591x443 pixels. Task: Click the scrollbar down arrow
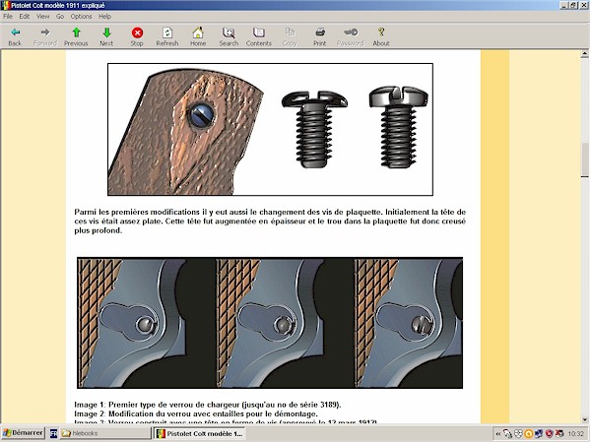(584, 419)
